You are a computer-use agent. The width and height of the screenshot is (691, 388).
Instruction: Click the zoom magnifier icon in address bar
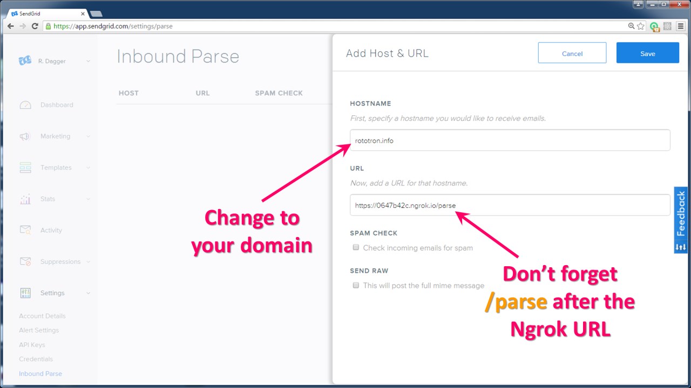point(631,26)
